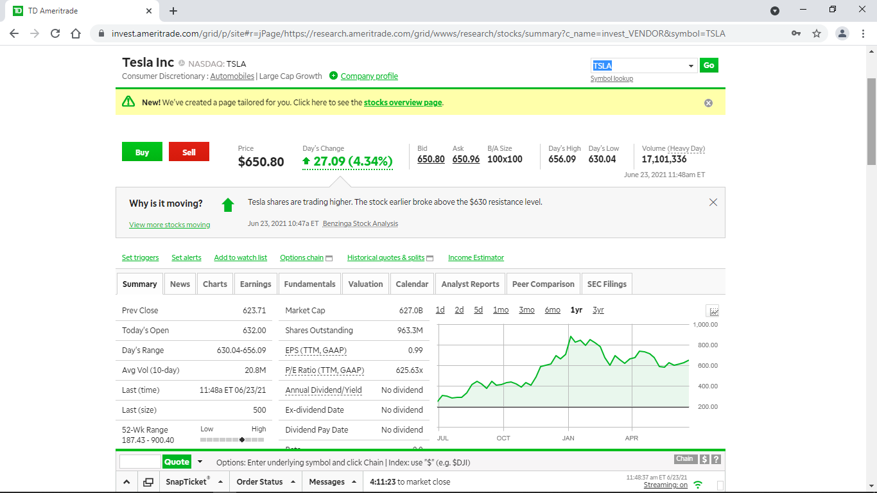877x493 pixels.
Task: Click Add to watch list
Action: tap(240, 257)
